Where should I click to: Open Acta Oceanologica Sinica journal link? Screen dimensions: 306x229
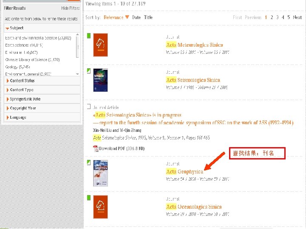click(194, 207)
